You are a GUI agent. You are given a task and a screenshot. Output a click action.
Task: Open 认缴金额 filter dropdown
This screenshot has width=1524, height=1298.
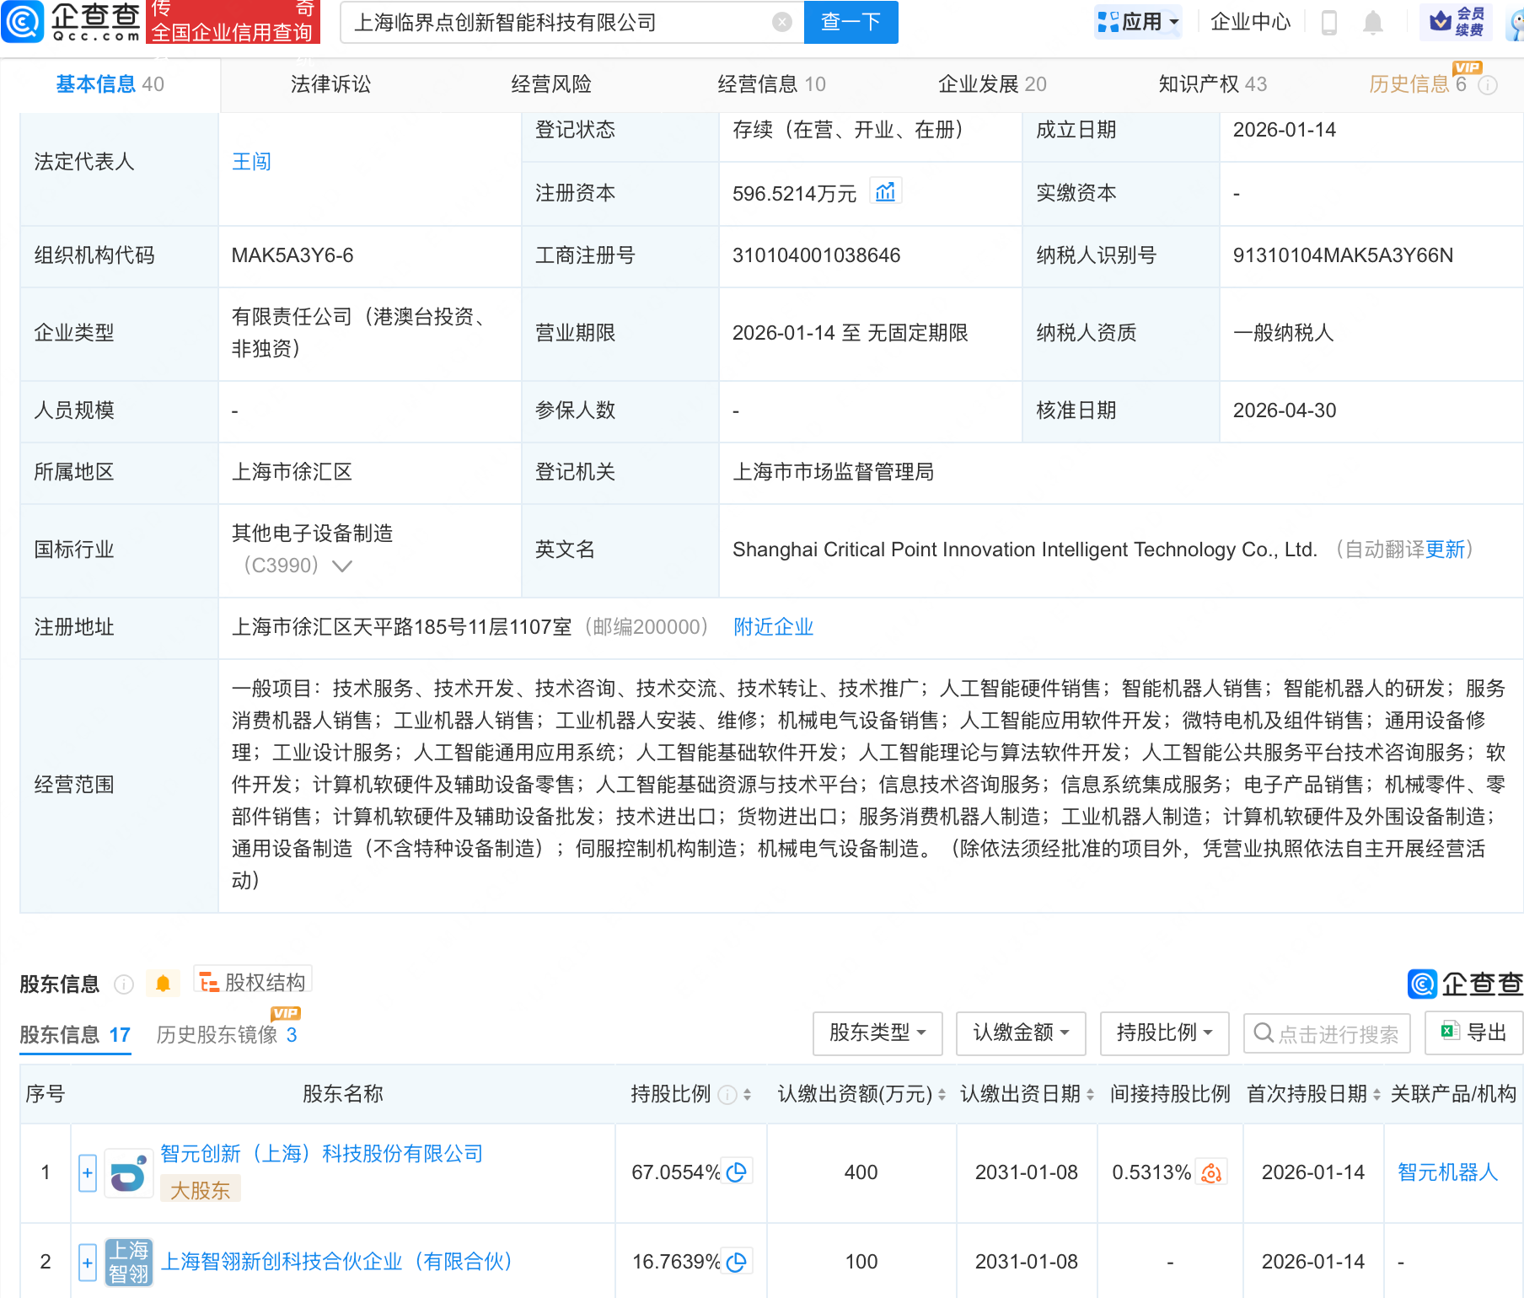tap(1021, 1033)
